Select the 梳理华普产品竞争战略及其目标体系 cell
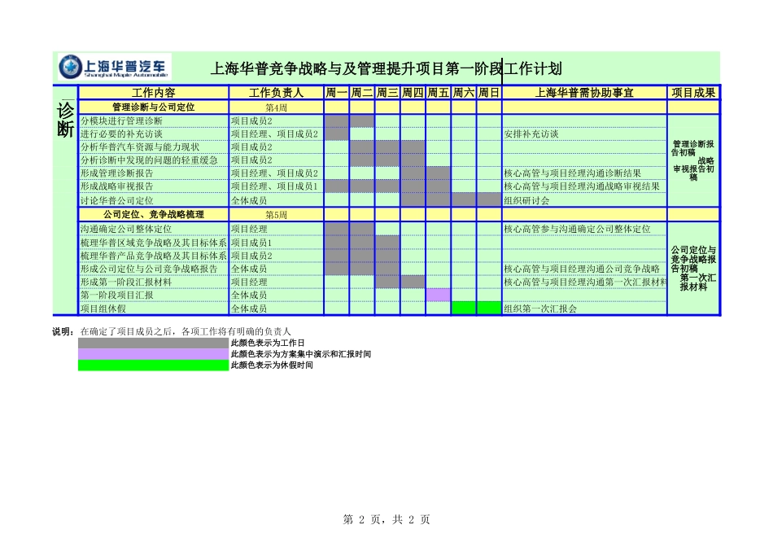This screenshot has height=547, width=773. click(153, 256)
